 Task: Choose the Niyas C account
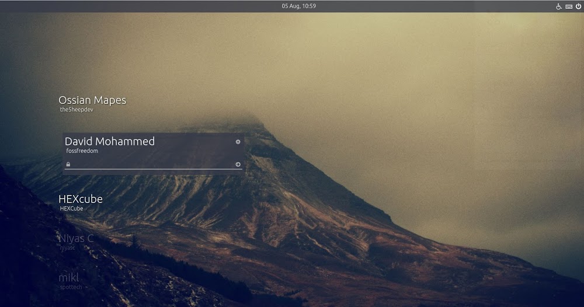tap(76, 238)
